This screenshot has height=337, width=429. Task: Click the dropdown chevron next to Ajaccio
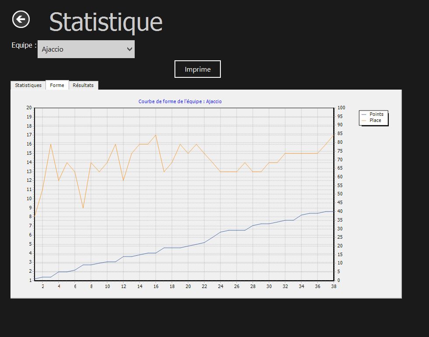coord(129,49)
